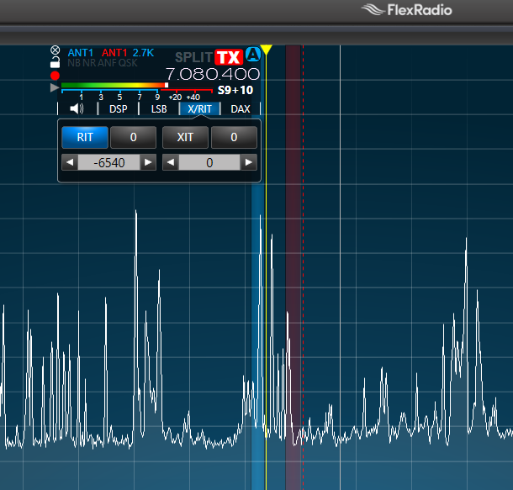
Task: Click the FlexRadio logo
Action: click(x=407, y=10)
